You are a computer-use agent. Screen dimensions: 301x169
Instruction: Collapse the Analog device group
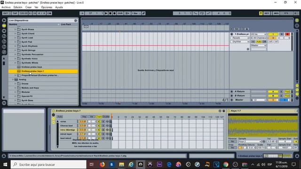pyautogui.click(x=13, y=79)
